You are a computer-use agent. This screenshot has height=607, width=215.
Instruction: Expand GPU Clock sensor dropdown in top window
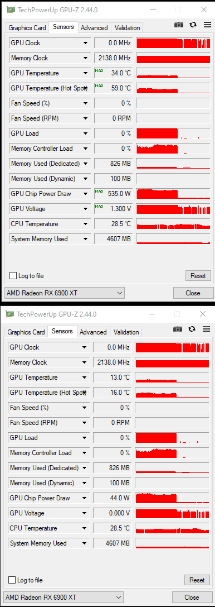click(x=85, y=43)
